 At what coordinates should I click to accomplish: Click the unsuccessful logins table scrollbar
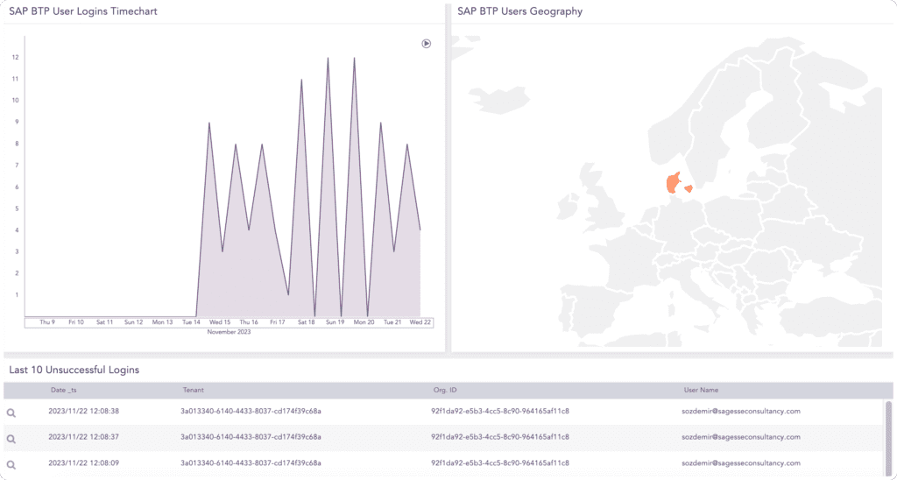pos(888,438)
